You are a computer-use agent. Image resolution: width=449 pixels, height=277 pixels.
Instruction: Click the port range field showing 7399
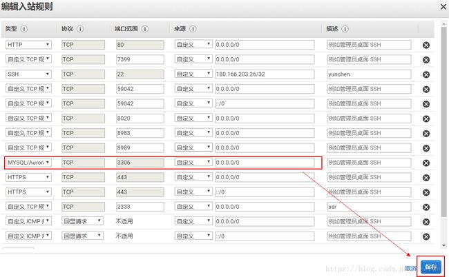(x=140, y=59)
